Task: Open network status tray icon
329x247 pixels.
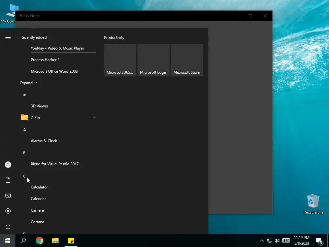Action: [x=270, y=241]
